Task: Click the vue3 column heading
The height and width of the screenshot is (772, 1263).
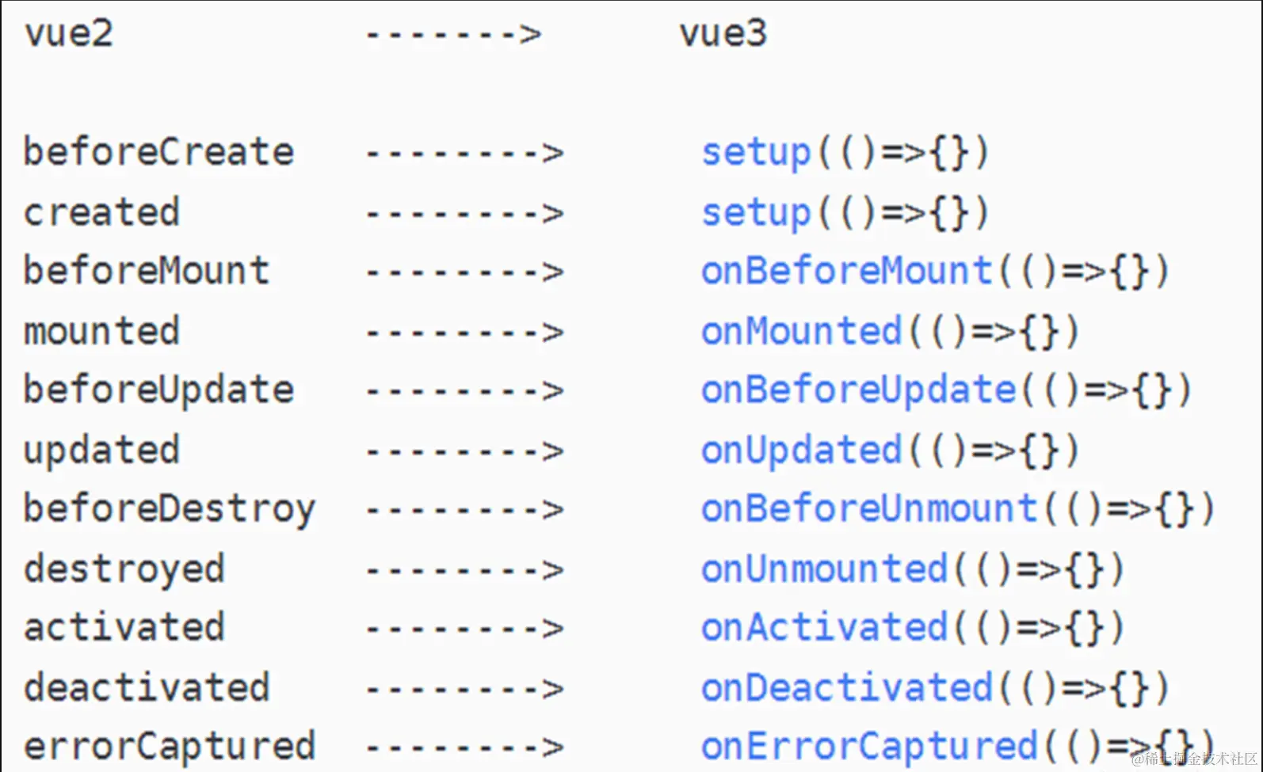Action: (723, 34)
